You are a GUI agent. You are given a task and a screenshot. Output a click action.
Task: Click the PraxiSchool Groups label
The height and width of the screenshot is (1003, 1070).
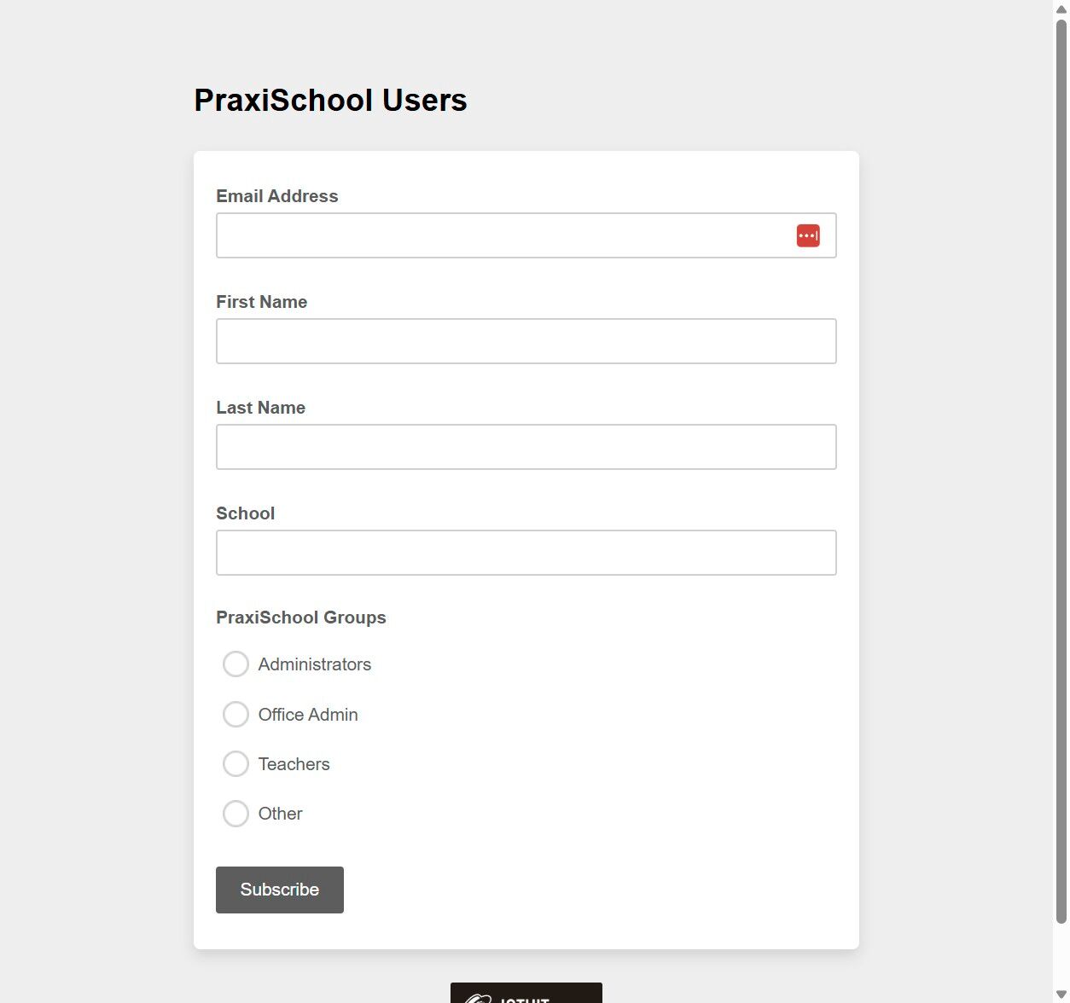coord(300,617)
